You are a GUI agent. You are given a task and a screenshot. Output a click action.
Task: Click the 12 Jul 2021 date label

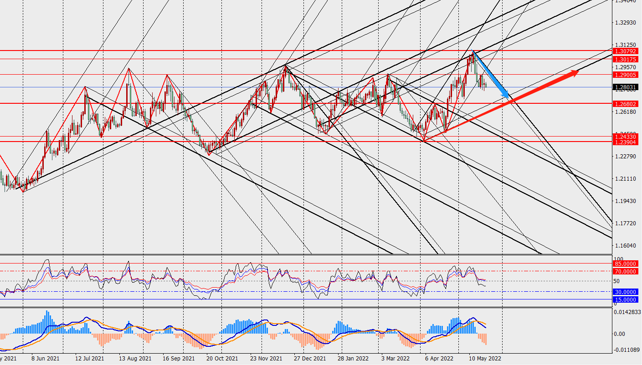click(90, 359)
